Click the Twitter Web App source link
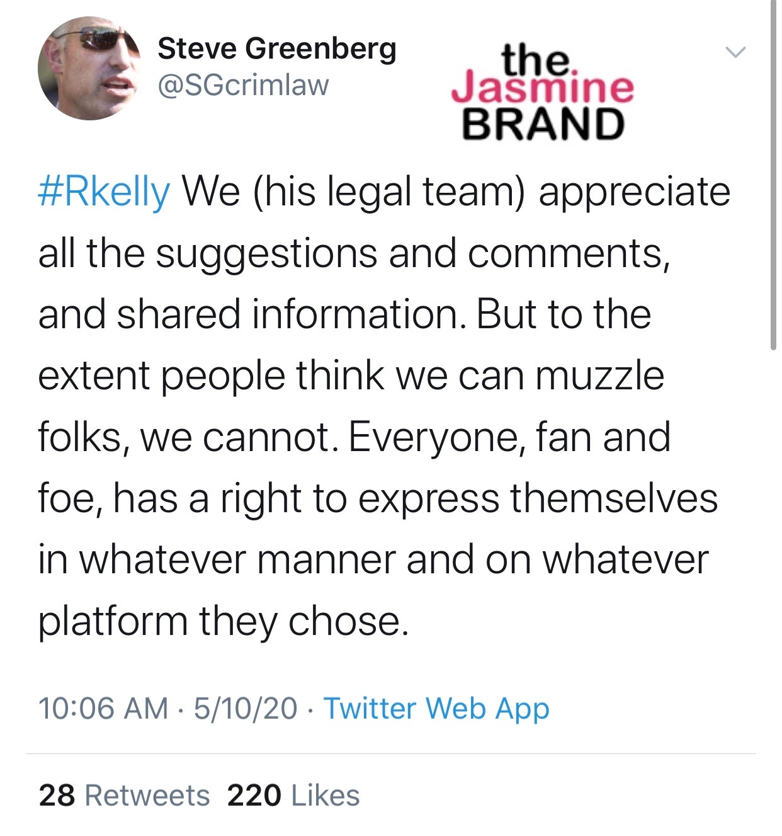Image resolution: width=782 pixels, height=836 pixels. tap(436, 708)
